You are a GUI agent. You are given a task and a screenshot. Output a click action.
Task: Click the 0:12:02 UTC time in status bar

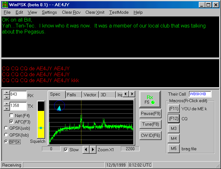140,165
